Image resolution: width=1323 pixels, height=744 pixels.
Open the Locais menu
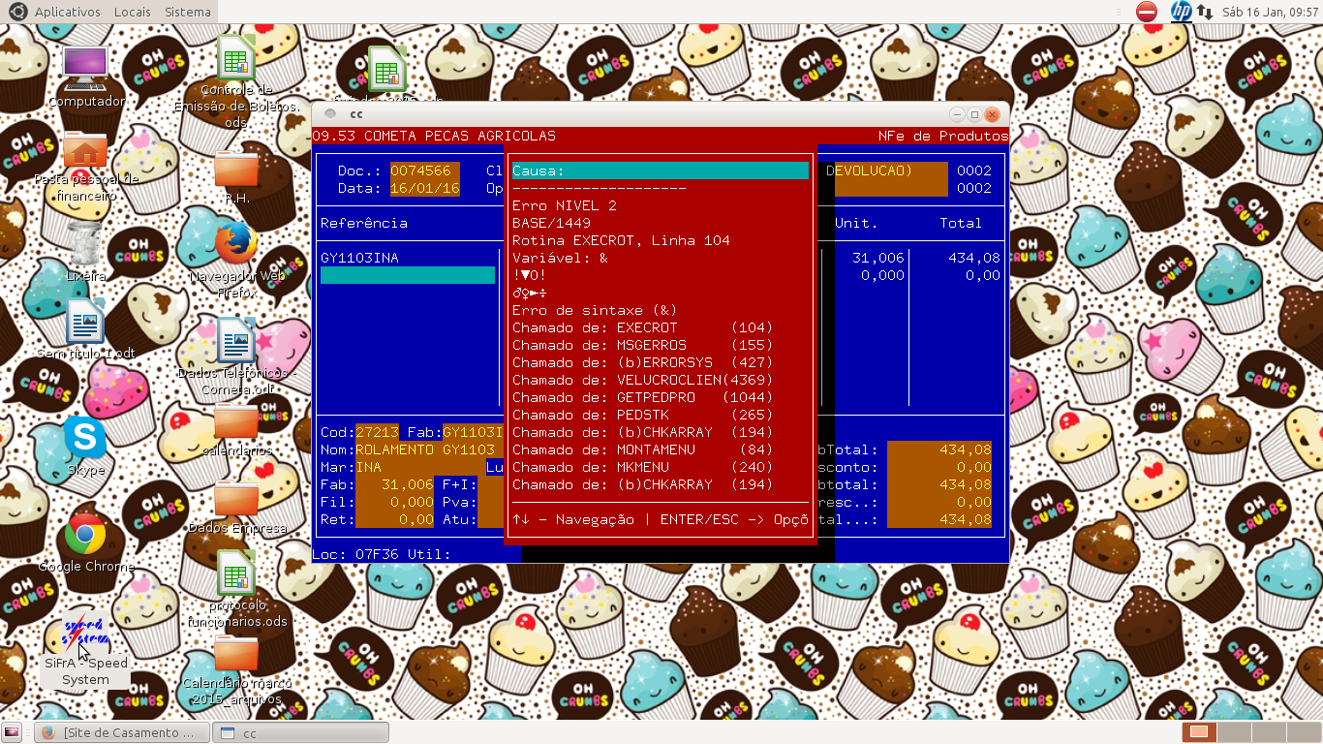coord(132,12)
